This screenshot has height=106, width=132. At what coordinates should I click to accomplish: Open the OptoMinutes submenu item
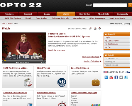tap(79, 18)
